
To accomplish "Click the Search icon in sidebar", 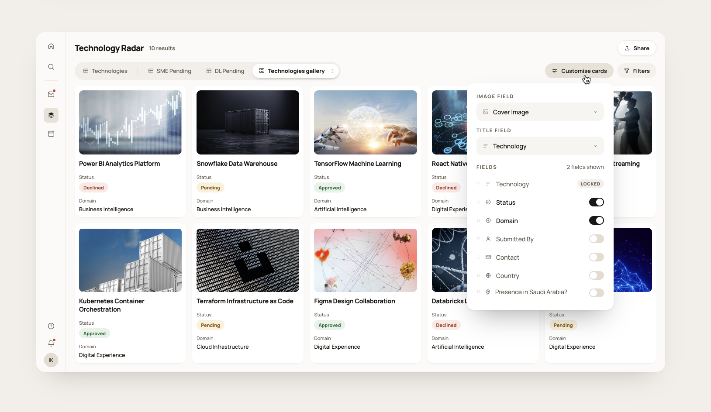I will point(51,67).
